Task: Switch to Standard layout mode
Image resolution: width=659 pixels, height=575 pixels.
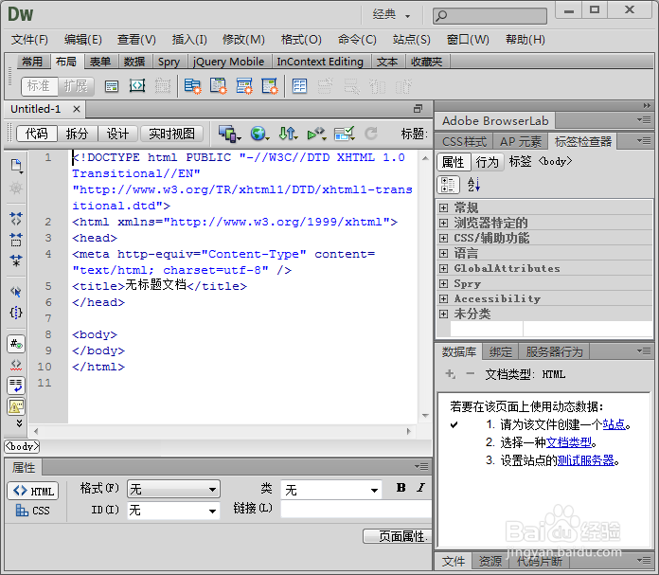Action: (x=39, y=86)
